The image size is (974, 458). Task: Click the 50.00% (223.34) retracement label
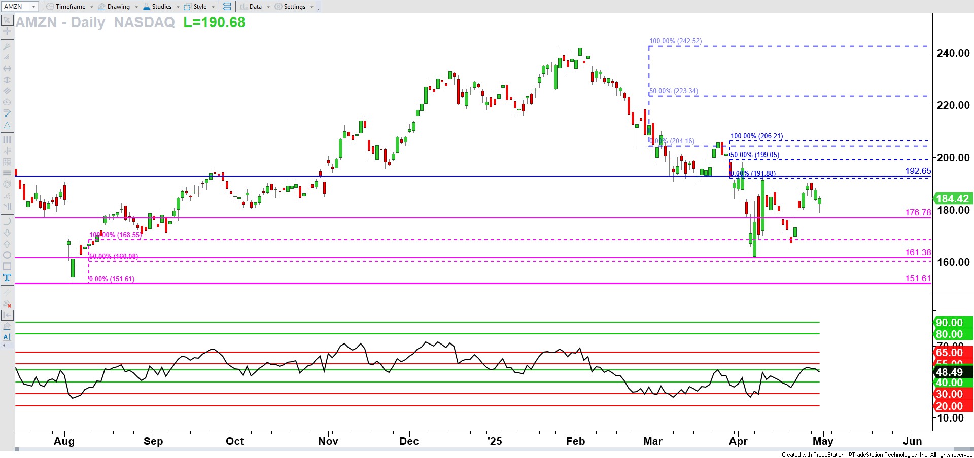coord(674,91)
